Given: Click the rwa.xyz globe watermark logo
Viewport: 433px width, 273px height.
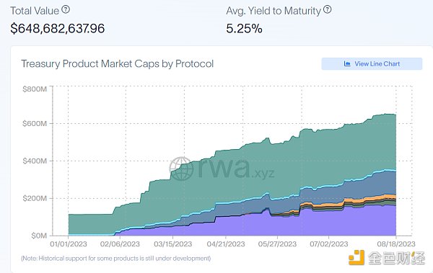Looking at the screenshot, I should (180, 169).
